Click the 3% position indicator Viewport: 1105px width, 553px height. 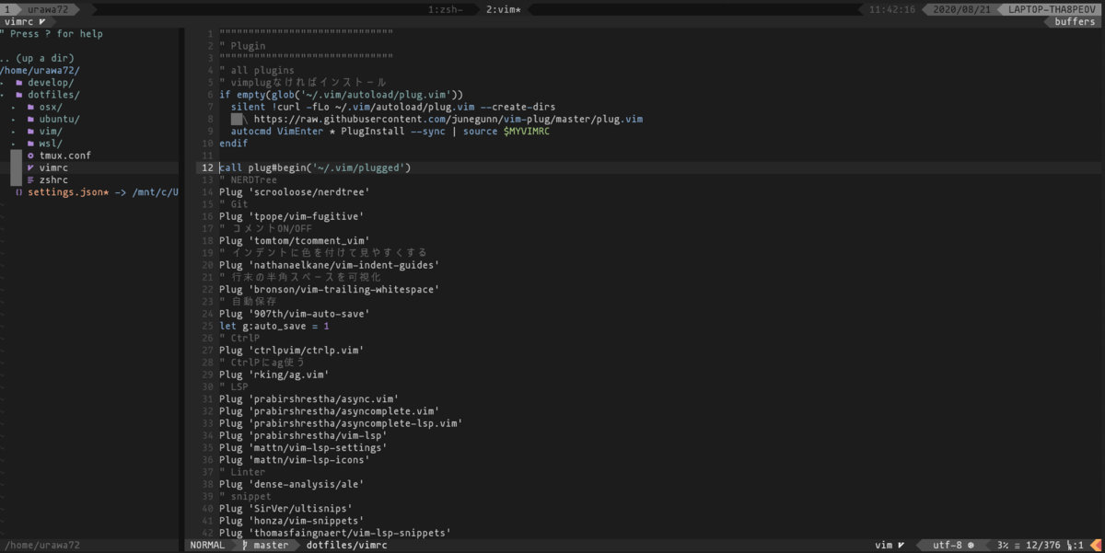click(x=1002, y=546)
